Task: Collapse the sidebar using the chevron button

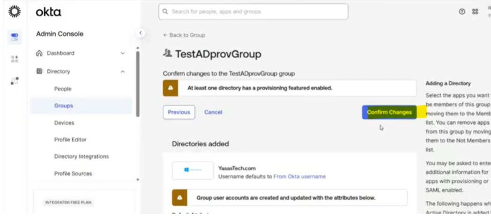Action: point(140,33)
